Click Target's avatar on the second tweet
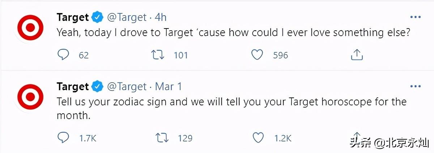The height and width of the screenshot is (153, 434). (30, 96)
